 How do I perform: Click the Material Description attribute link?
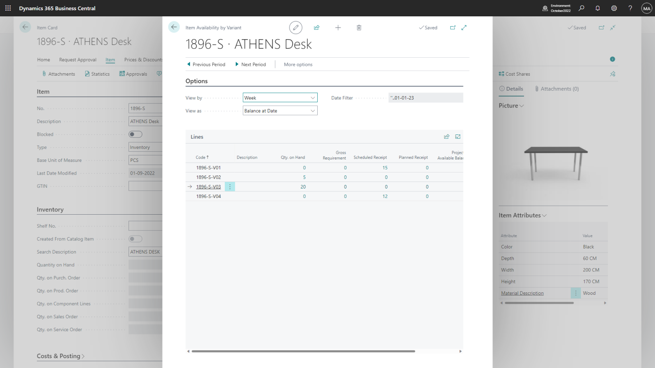click(522, 293)
